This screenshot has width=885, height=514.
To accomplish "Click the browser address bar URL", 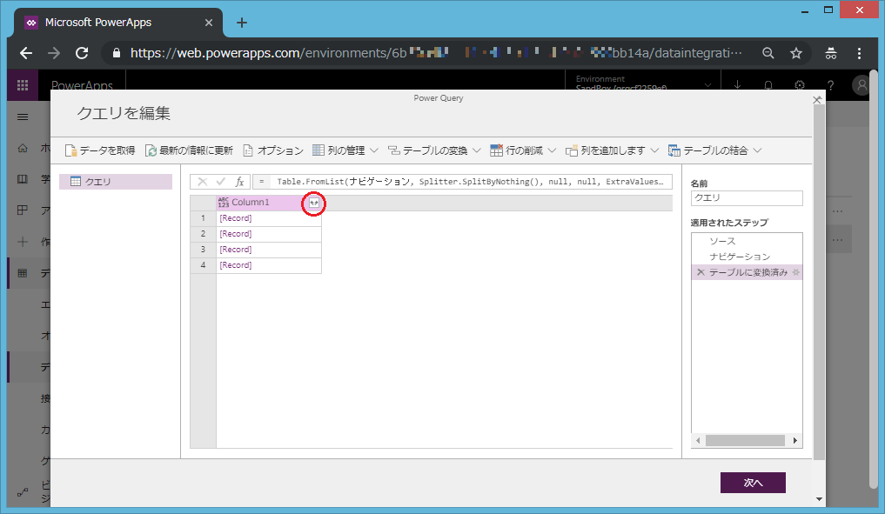I will click(436, 53).
